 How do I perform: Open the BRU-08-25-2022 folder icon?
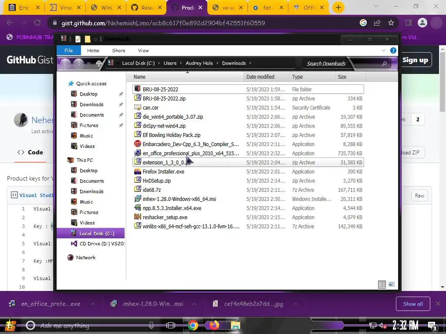(x=138, y=89)
